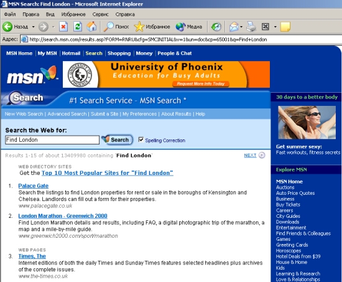The image size is (342, 282).
Task: Click the Search magnifier logo
Action: click(25, 98)
